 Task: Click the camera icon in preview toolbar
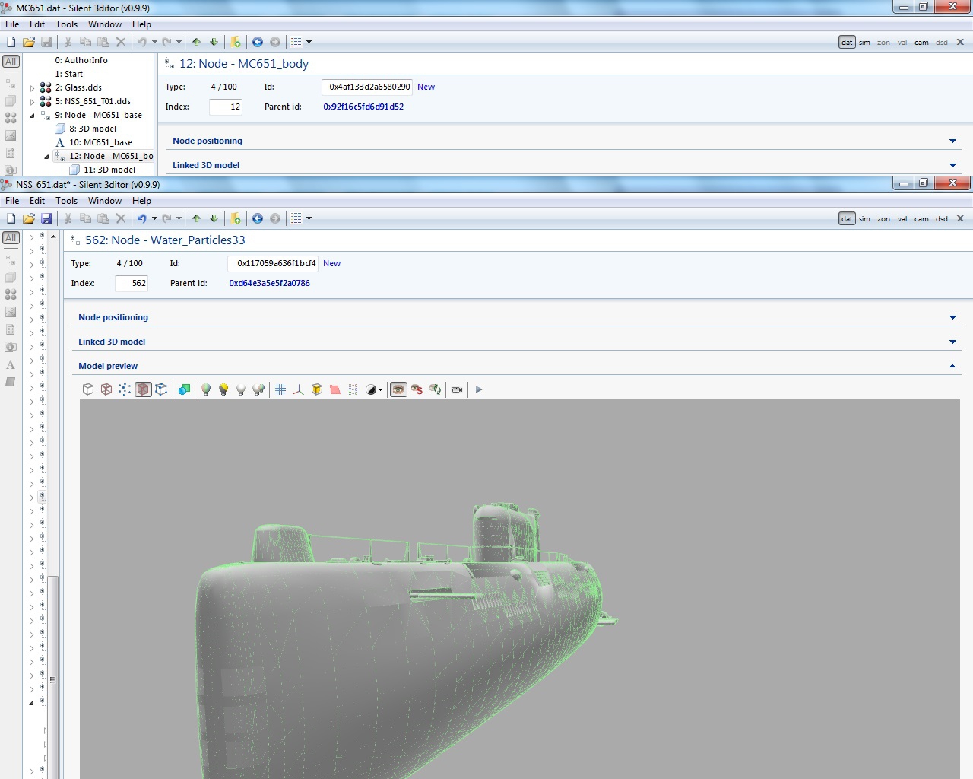pos(457,389)
